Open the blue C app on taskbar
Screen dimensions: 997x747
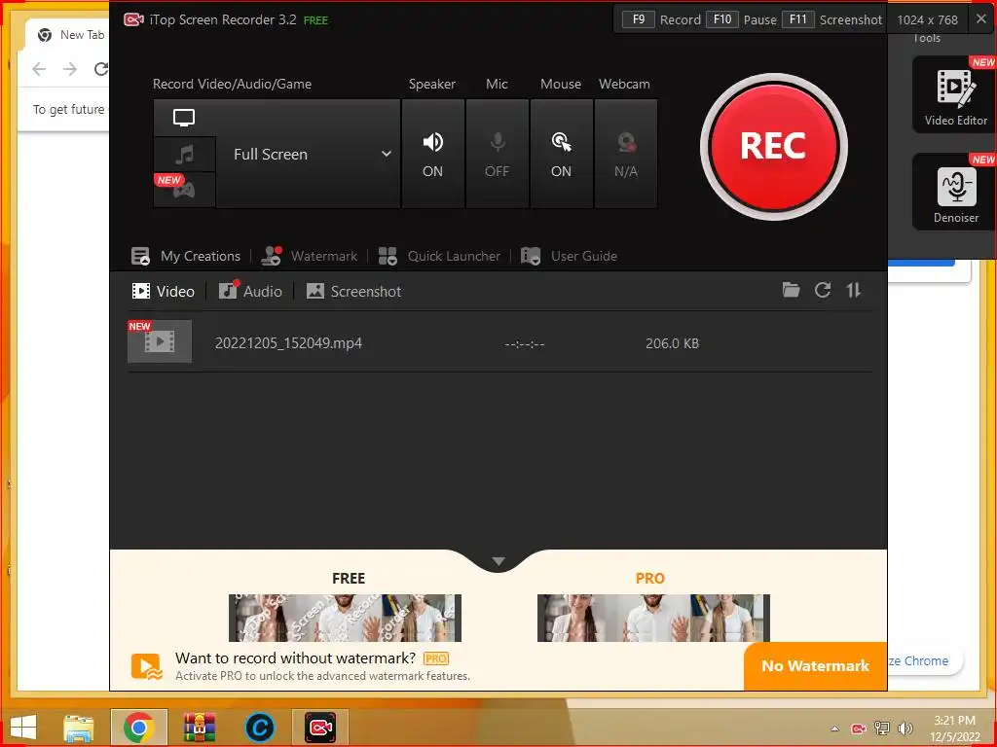tap(259, 728)
